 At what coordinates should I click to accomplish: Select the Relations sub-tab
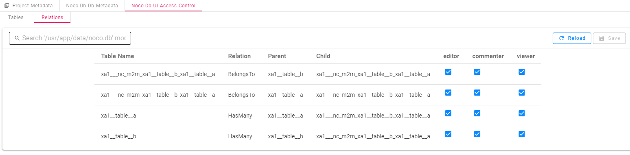52,17
